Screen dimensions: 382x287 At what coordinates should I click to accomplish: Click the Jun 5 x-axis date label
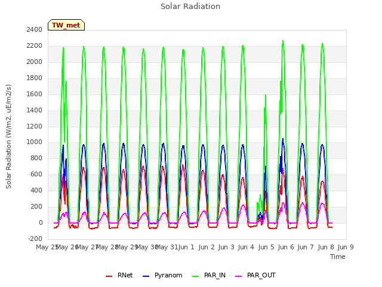click(266, 247)
